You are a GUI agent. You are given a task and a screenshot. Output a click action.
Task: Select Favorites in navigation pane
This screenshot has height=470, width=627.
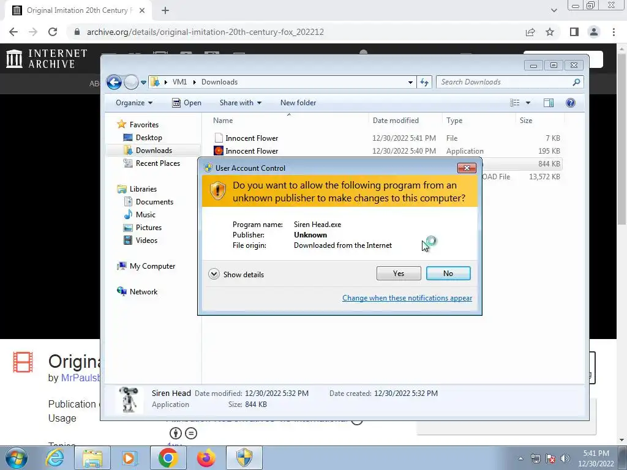[x=138, y=125]
